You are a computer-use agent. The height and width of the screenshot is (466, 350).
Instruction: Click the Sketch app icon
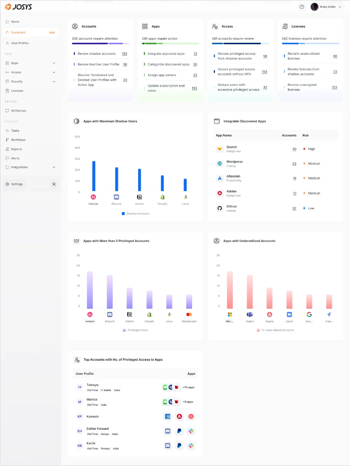(x=219, y=149)
